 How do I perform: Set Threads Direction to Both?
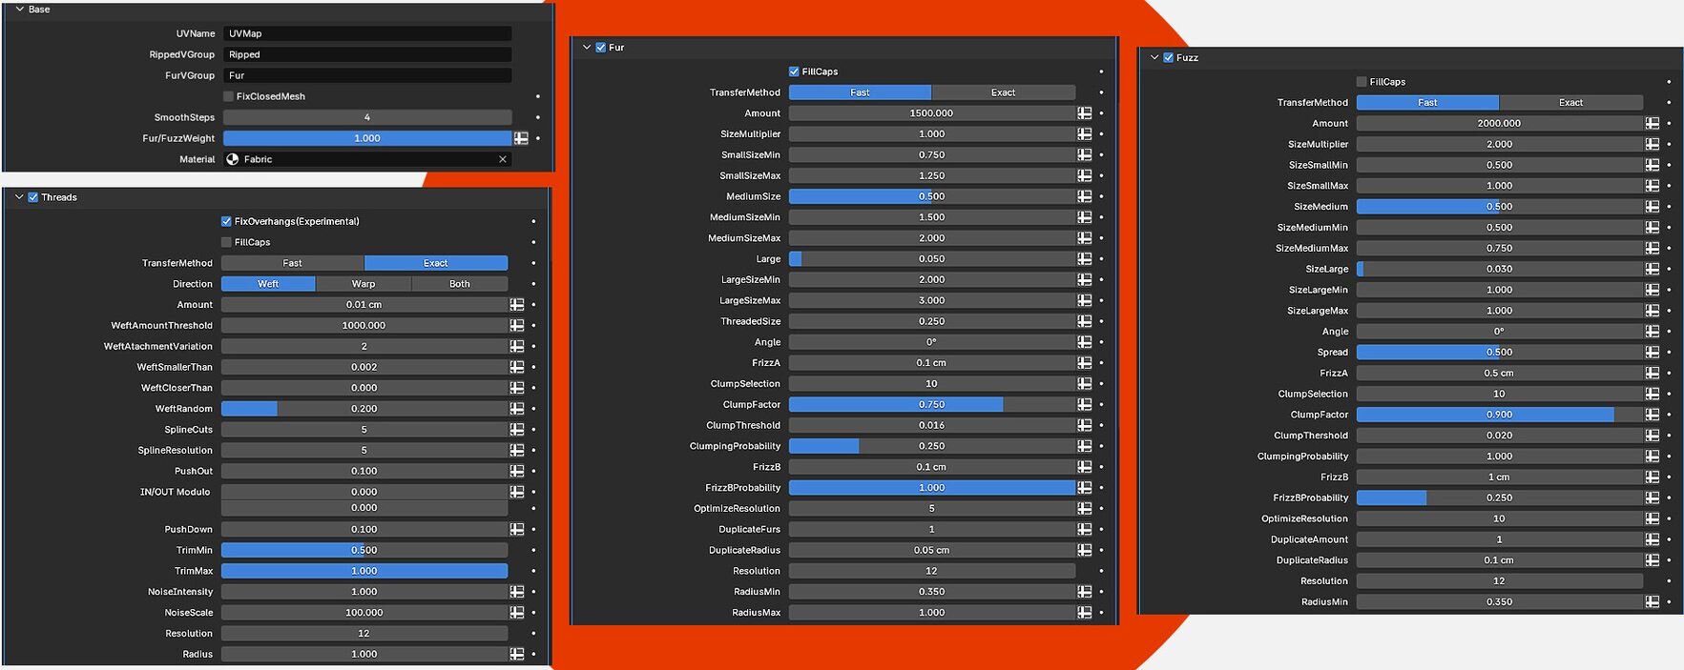460,284
